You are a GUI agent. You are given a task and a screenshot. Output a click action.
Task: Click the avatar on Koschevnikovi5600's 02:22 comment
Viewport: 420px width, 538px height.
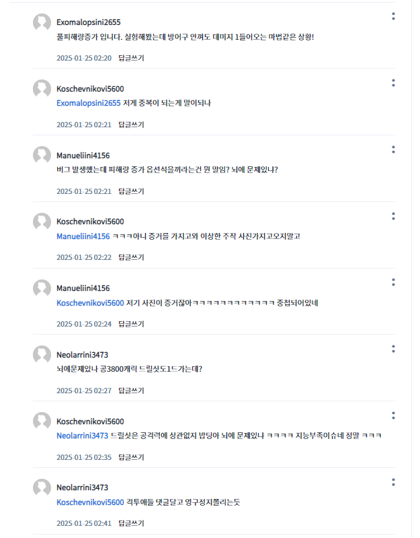pyautogui.click(x=42, y=222)
